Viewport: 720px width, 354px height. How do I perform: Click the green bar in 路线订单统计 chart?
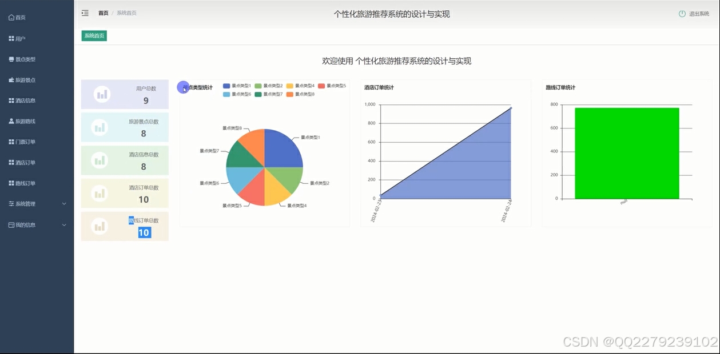[x=627, y=153]
